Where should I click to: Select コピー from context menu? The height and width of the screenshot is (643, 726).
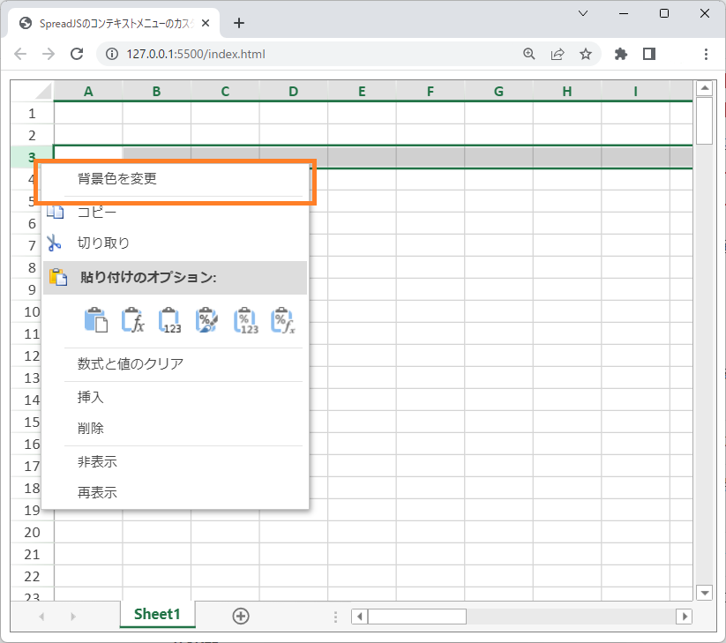(x=175, y=212)
